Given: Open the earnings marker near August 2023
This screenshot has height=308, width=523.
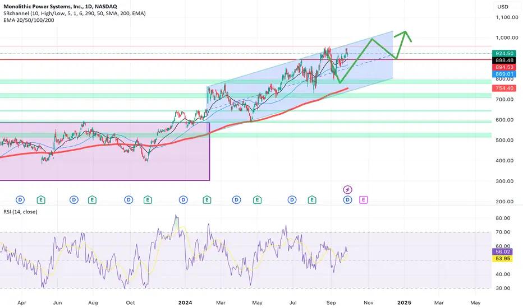Looking at the screenshot, I should click(92, 200).
